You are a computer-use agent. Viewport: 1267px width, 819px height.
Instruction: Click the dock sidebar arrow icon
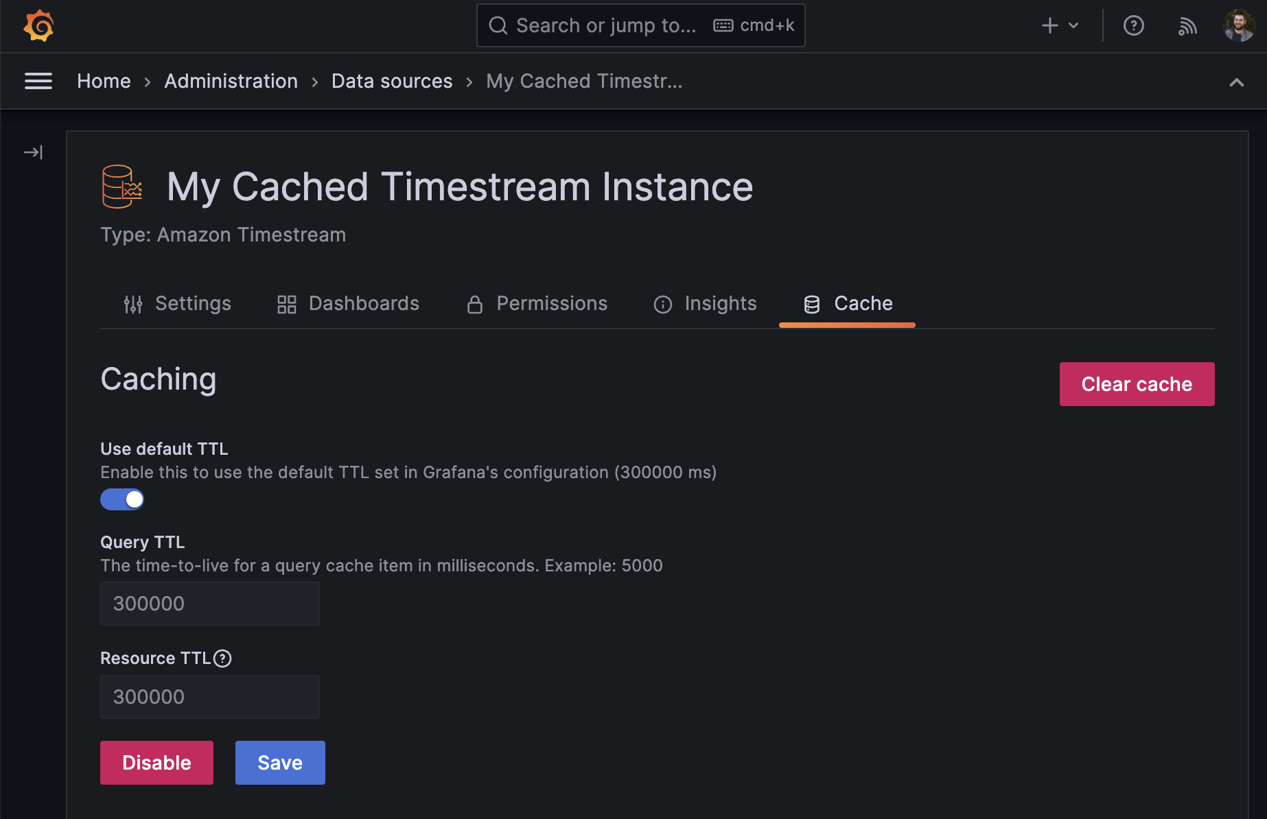click(x=33, y=152)
